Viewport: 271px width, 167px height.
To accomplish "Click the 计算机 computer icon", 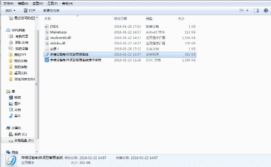I will pyautogui.click(x=8, y=128).
